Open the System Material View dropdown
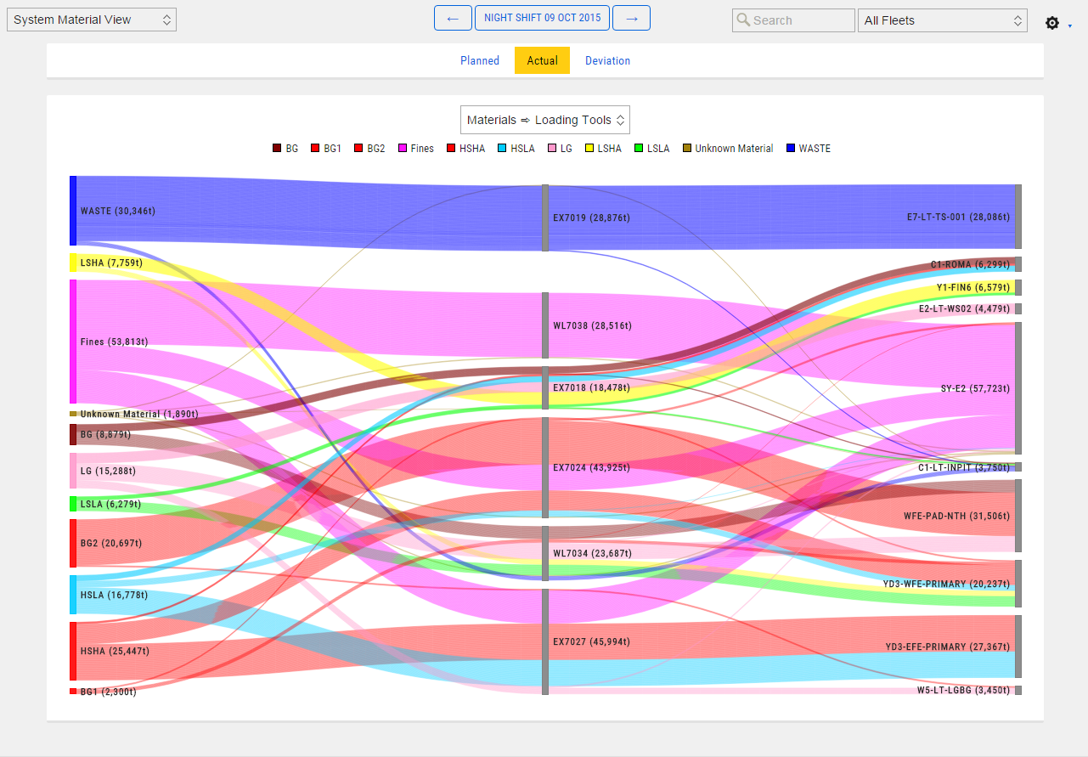 click(91, 19)
